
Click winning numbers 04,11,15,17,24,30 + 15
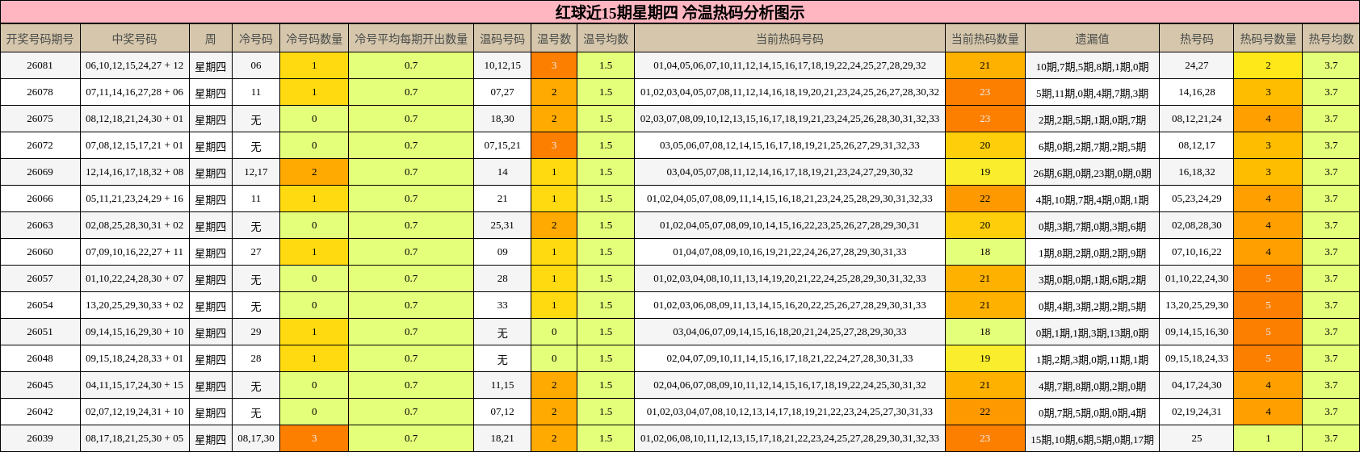point(135,385)
